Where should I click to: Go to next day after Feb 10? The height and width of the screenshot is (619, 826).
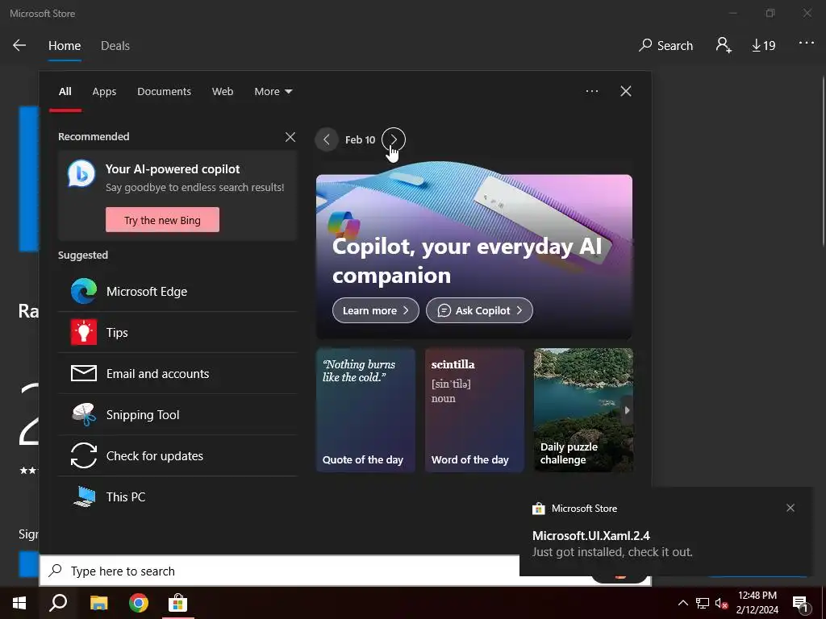tap(394, 139)
